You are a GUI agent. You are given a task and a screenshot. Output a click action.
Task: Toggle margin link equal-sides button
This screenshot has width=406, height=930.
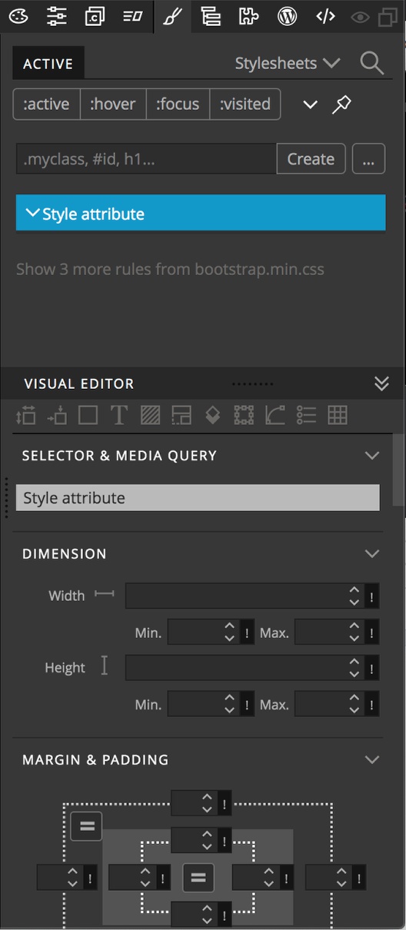tap(87, 826)
